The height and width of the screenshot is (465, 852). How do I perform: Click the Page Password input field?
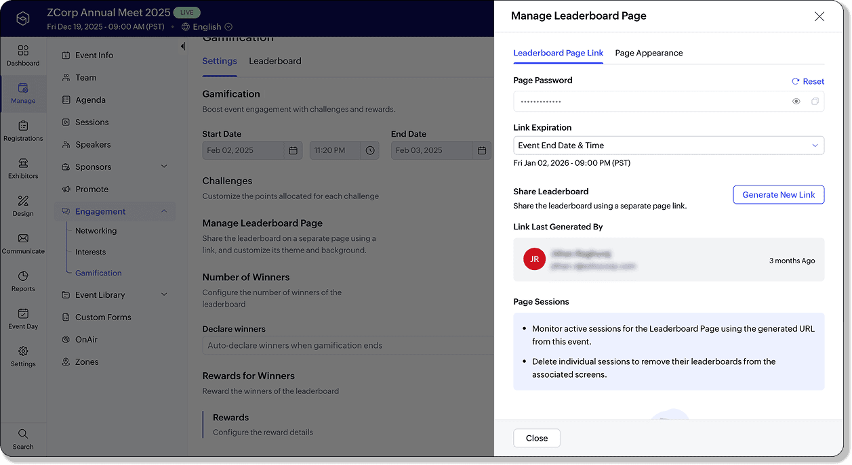669,102
